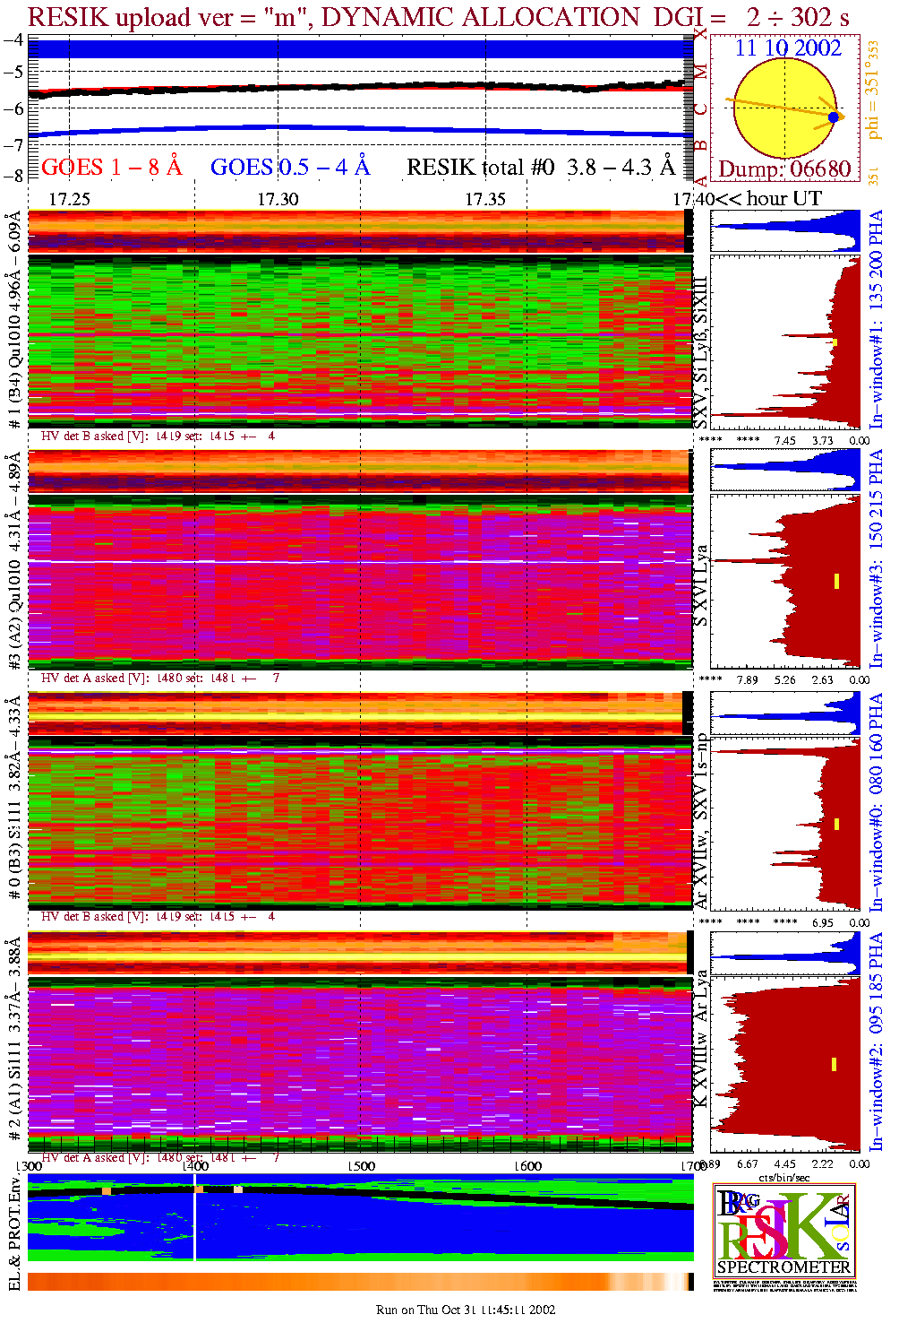Click the orange gradient bar at the bottom
This screenshot has height=1323, width=899.
point(361,1282)
